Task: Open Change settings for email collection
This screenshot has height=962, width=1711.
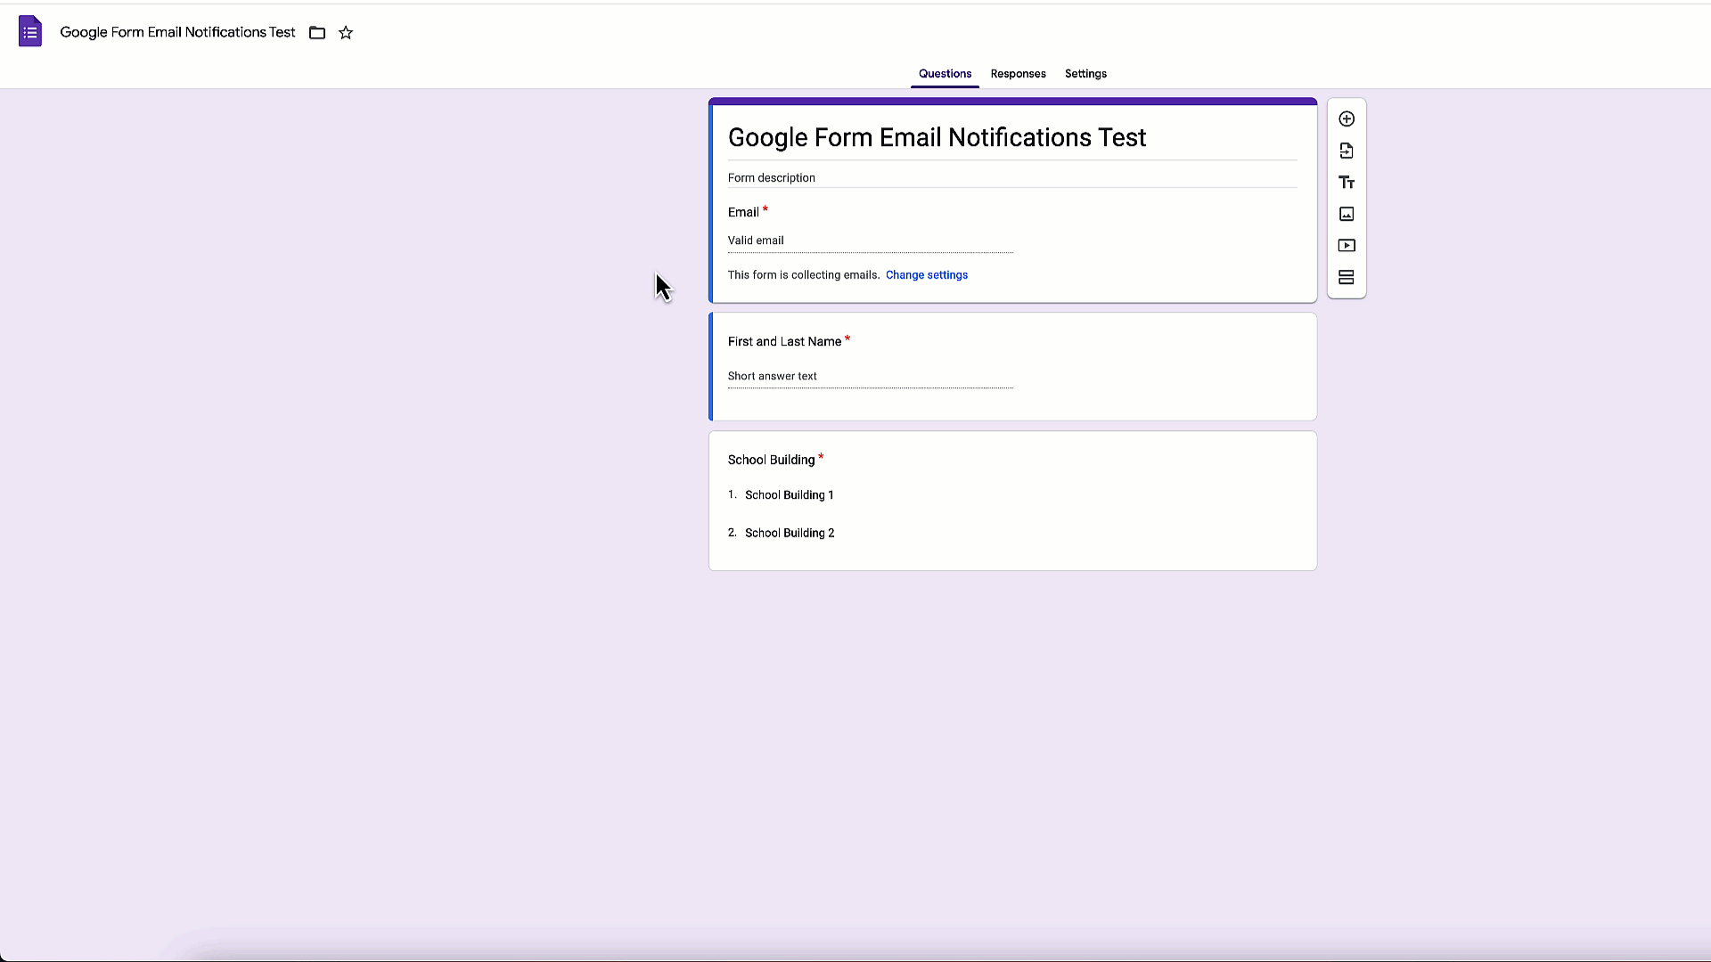Action: click(x=927, y=274)
